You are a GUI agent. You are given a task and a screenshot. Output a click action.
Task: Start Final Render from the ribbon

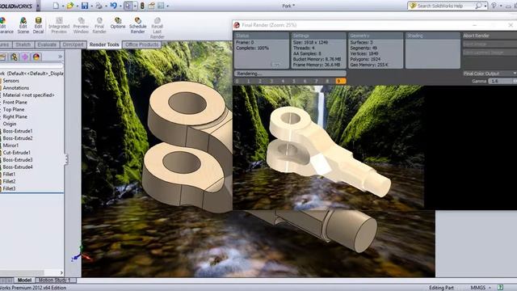99,25
